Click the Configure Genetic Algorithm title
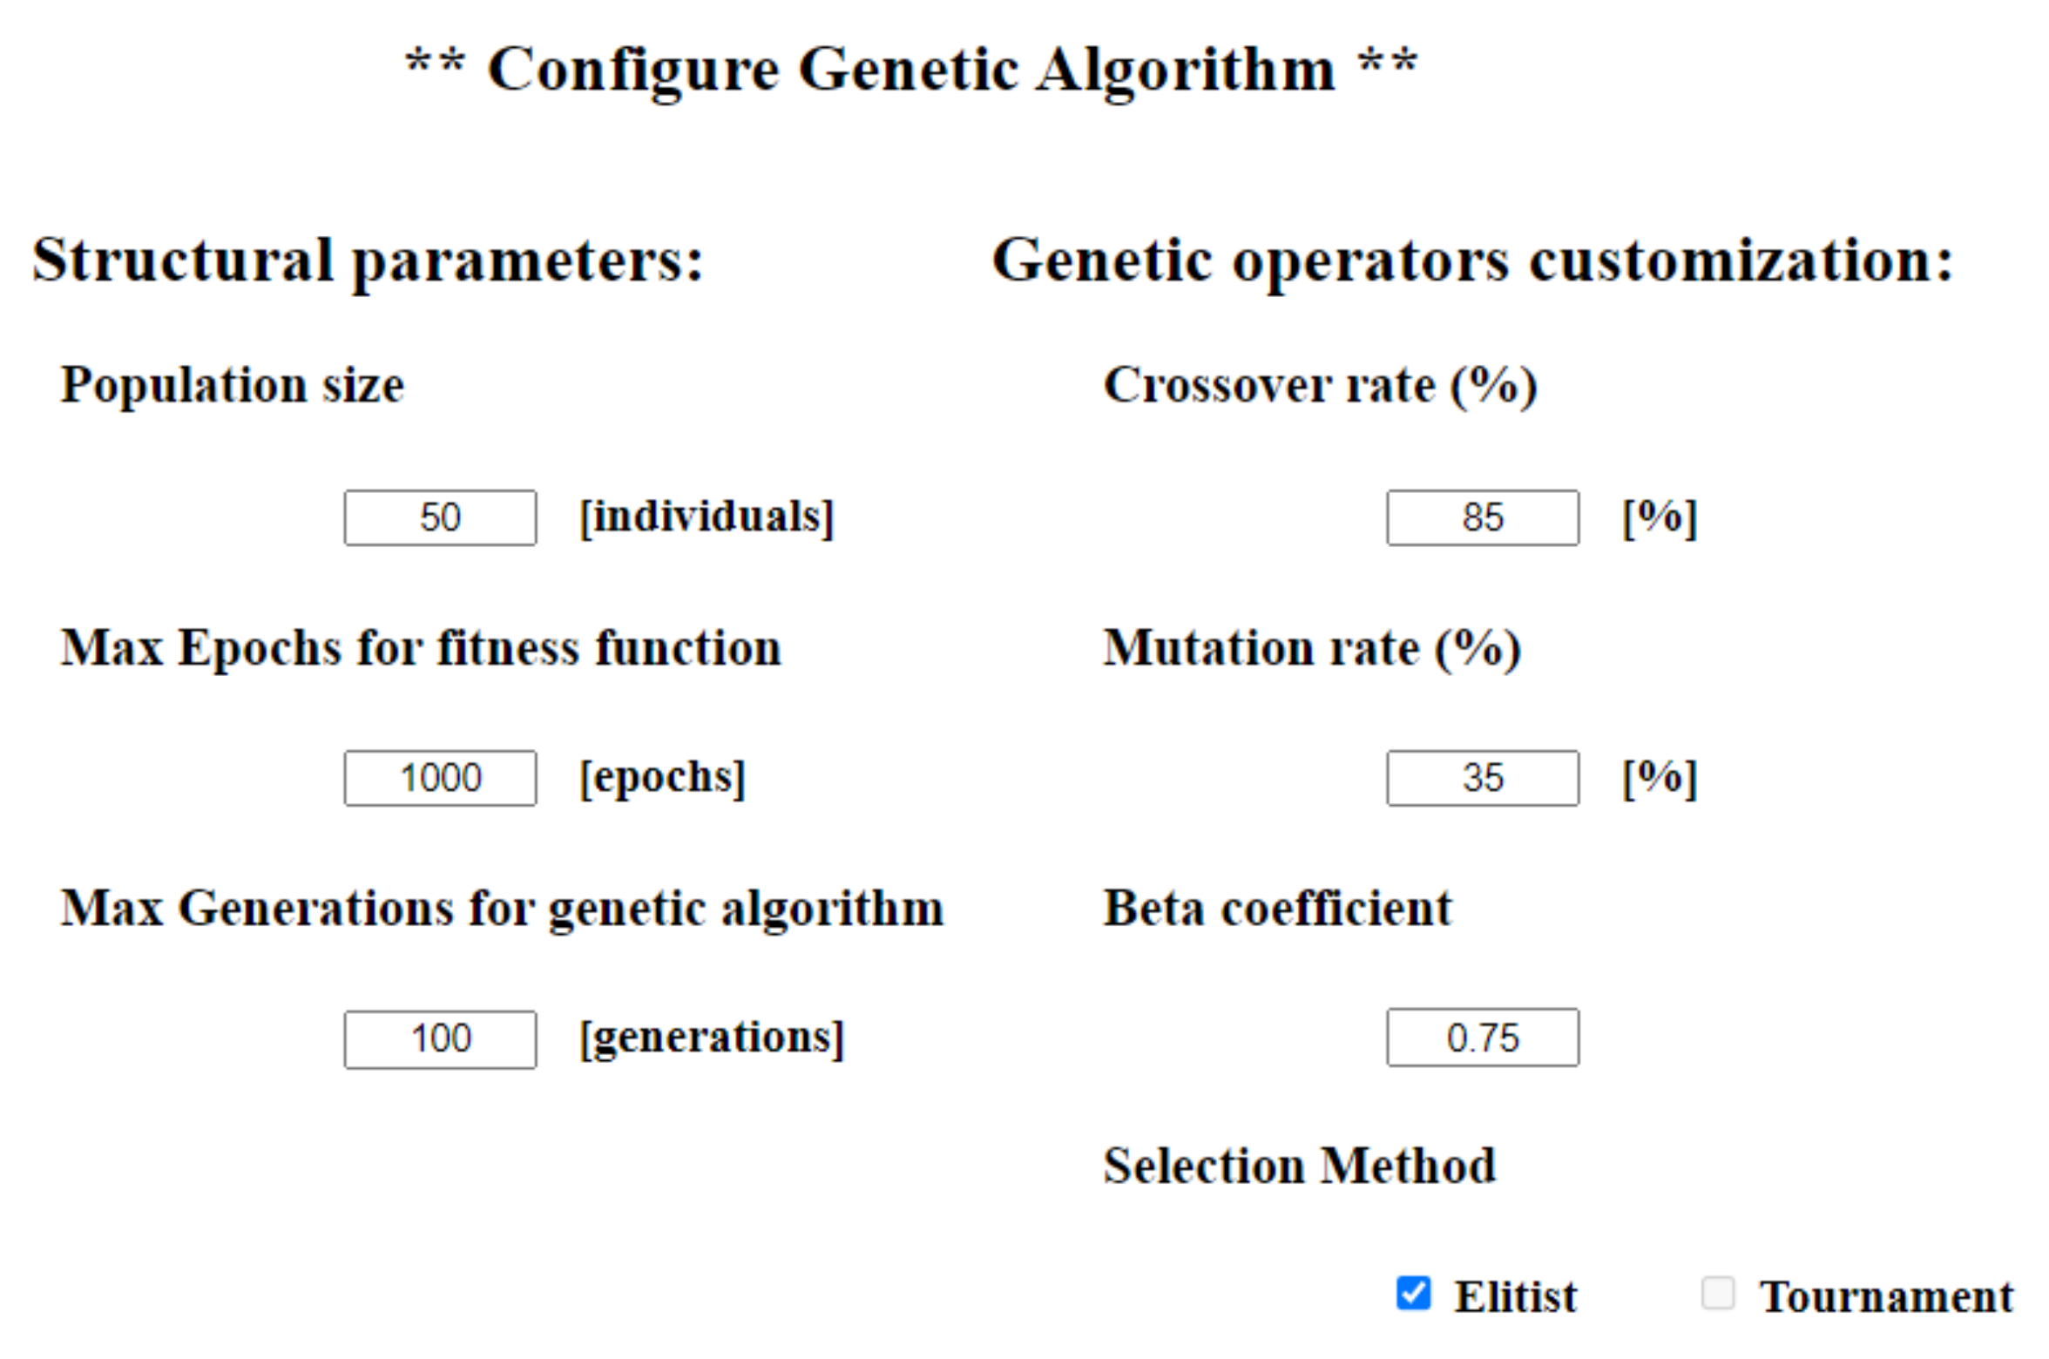The image size is (2049, 1359). coord(910,70)
